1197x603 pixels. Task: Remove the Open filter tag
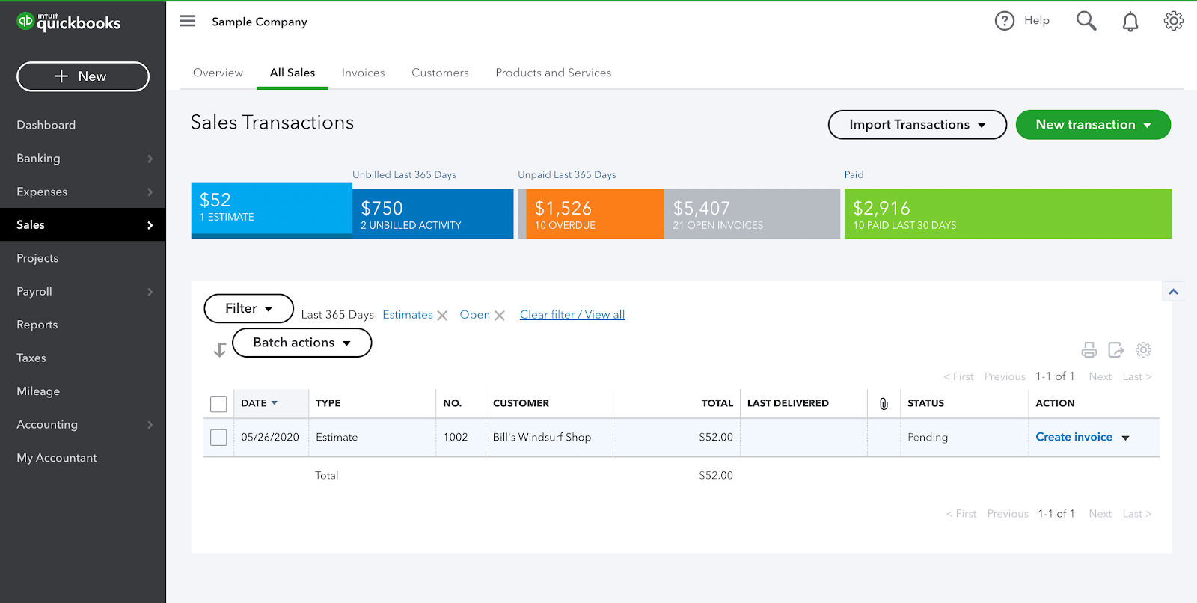(500, 316)
